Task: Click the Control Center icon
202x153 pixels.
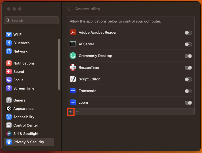Action: point(9,125)
